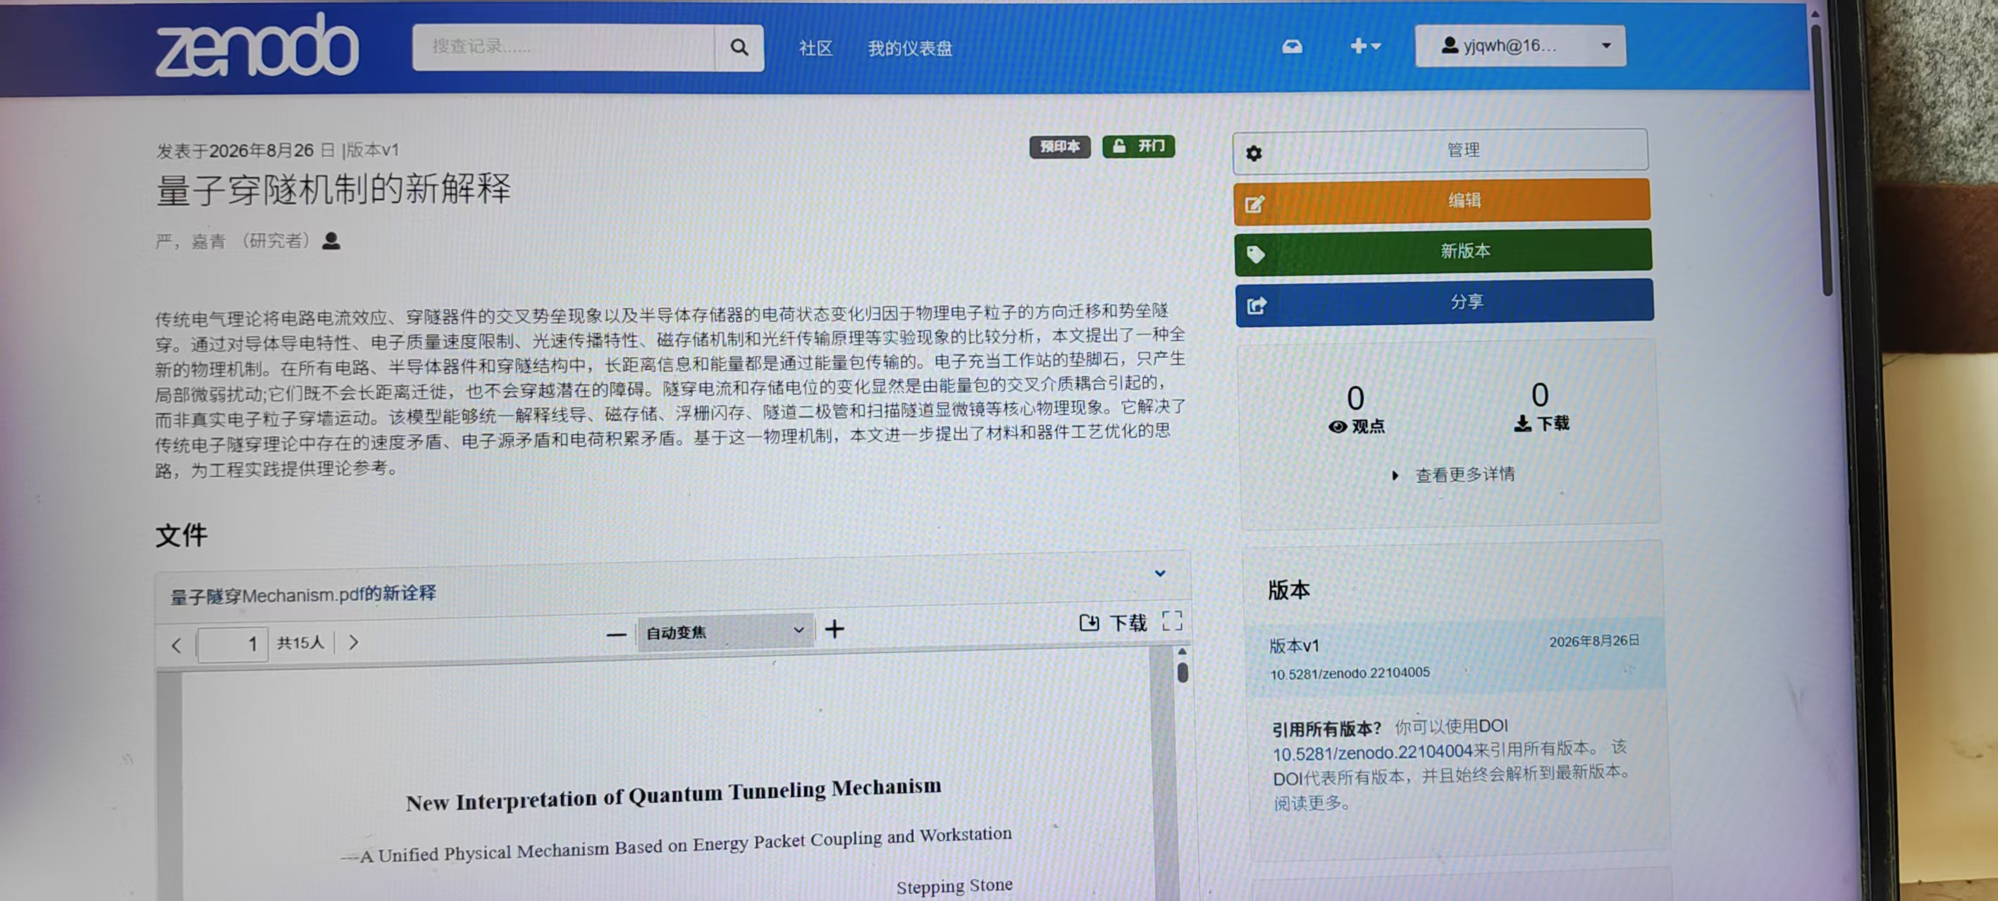Click the orange 编辑 button
Image resolution: width=1998 pixels, height=901 pixels.
point(1442,201)
